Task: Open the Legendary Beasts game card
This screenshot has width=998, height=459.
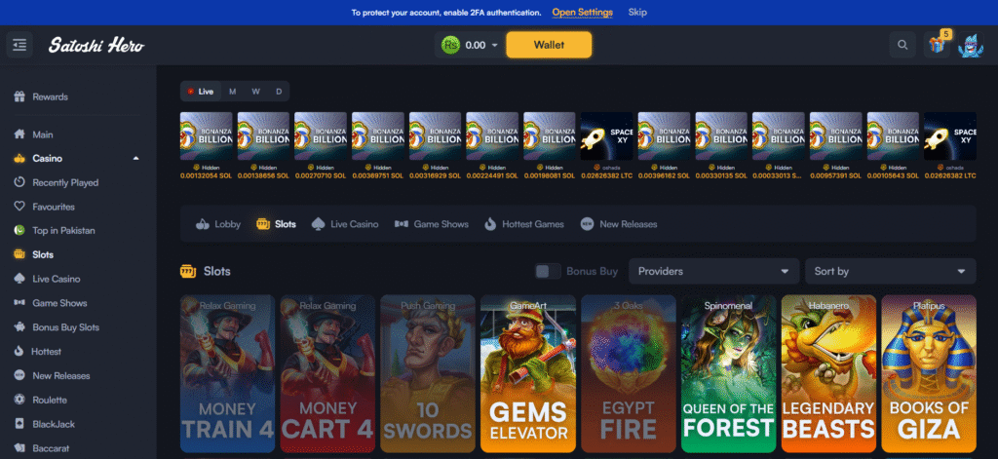Action: tap(828, 373)
